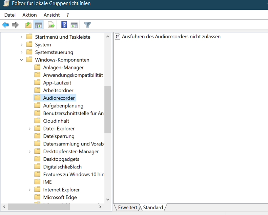Image resolution: width=268 pixels, height=215 pixels.
Task: Click the Cloudinhalt folder icon
Action: point(37,120)
